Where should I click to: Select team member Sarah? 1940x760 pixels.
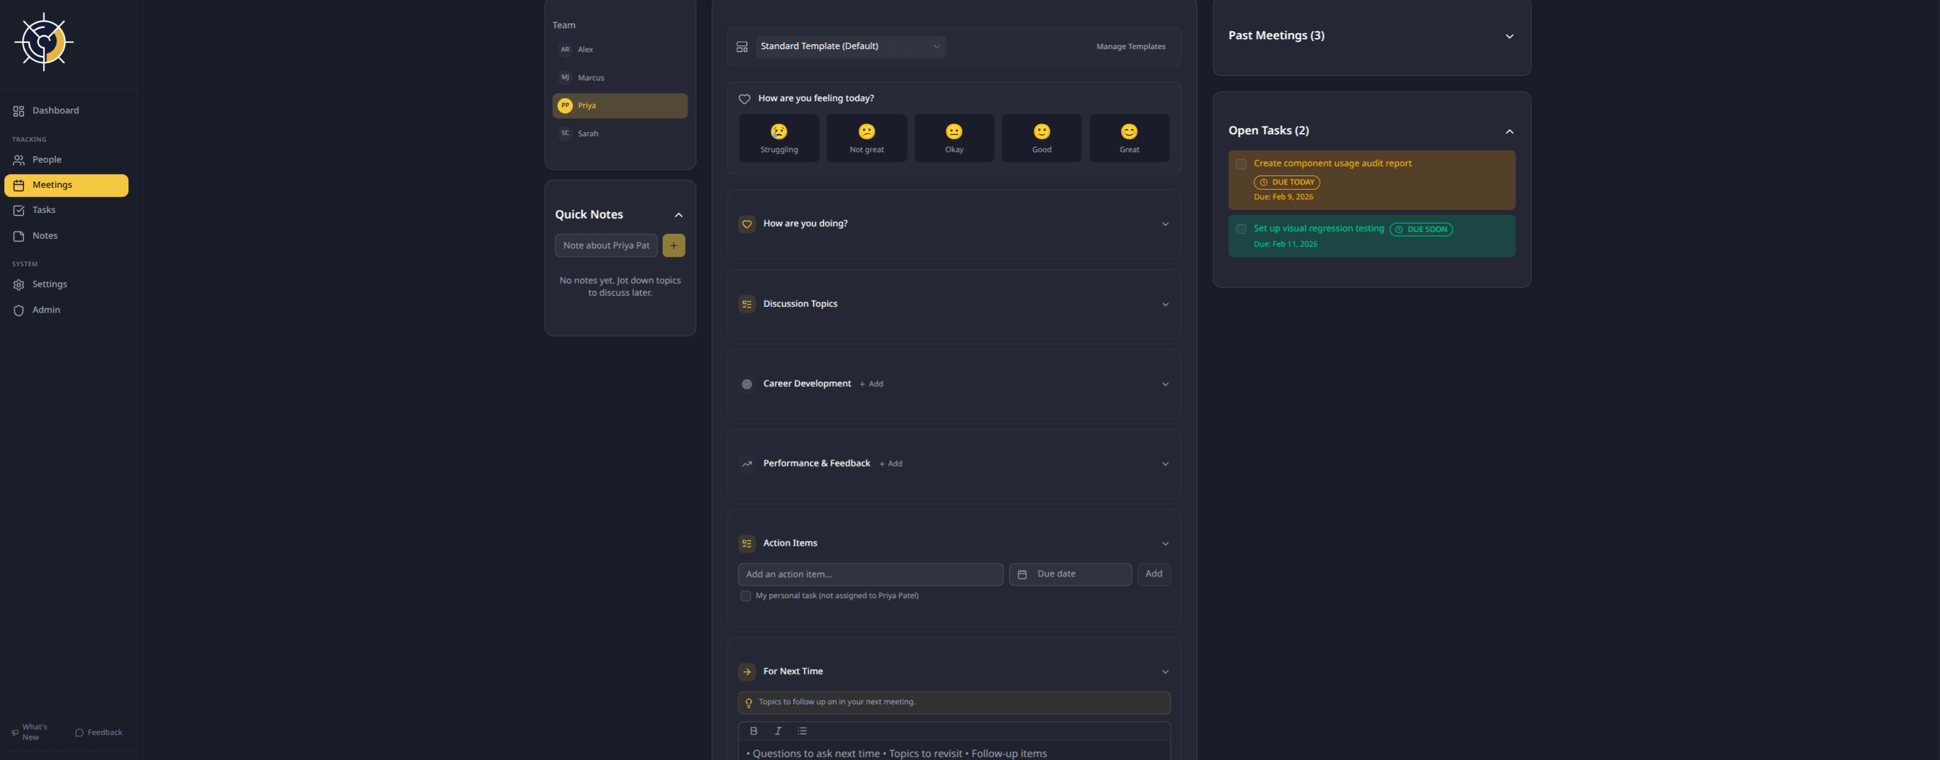[x=588, y=134]
